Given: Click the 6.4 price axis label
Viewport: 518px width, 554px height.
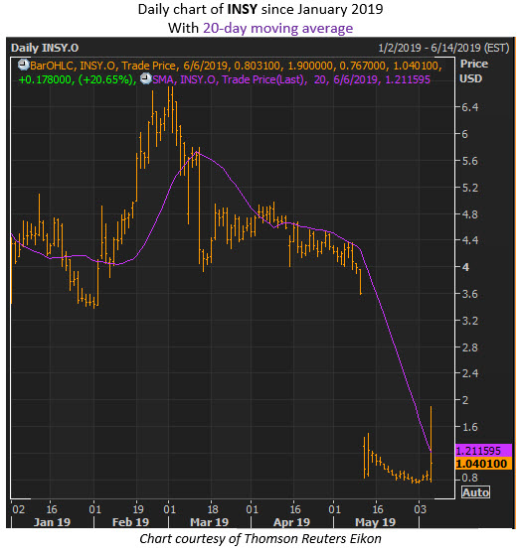Looking at the screenshot, I should coord(470,107).
